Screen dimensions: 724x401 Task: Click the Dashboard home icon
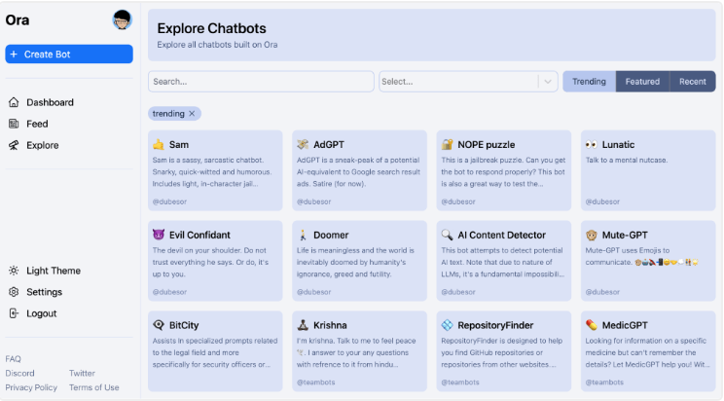coord(14,102)
